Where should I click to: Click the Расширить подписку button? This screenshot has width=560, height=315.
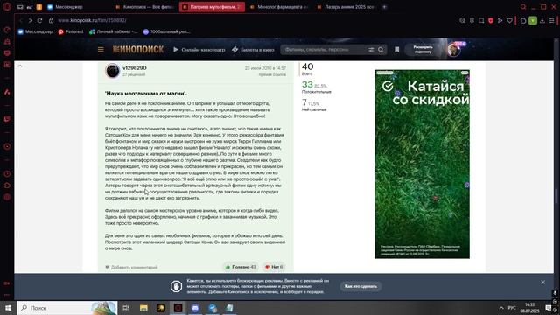point(423,50)
